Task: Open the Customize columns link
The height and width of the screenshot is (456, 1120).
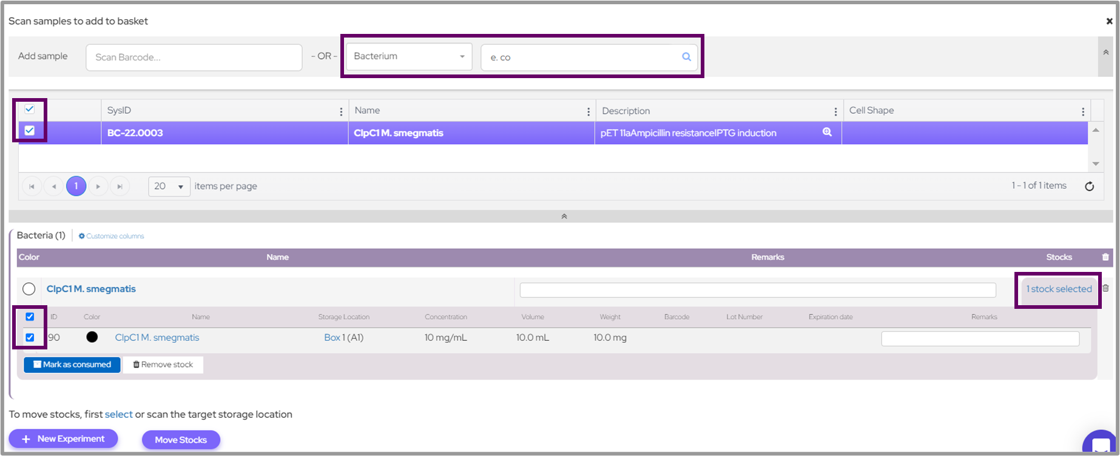Action: pyautogui.click(x=112, y=236)
